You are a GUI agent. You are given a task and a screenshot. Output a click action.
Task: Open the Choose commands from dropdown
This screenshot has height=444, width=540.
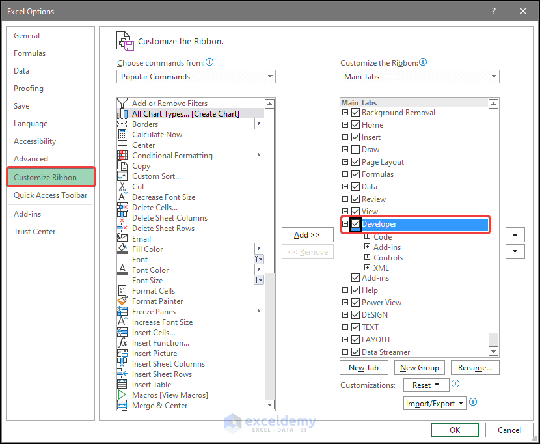click(x=196, y=77)
